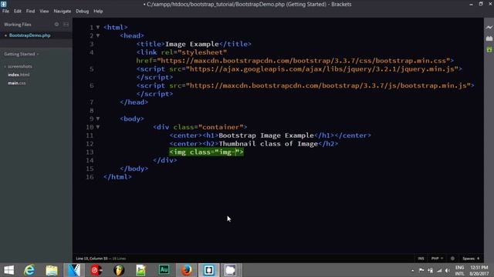Place cursor in img tag on line 13
Screen dimensions: 494x277
point(206,152)
